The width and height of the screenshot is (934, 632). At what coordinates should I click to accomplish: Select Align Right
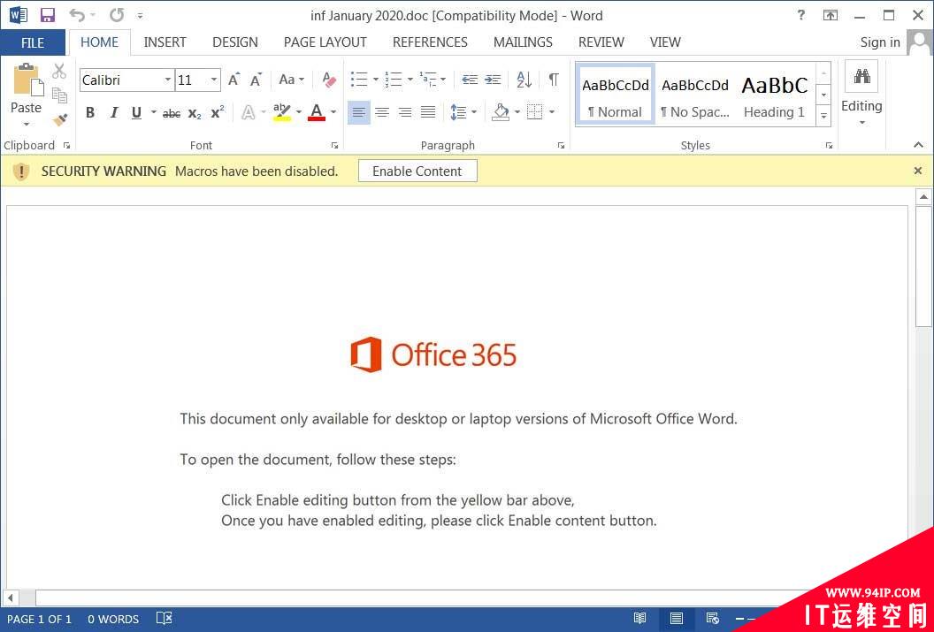405,112
